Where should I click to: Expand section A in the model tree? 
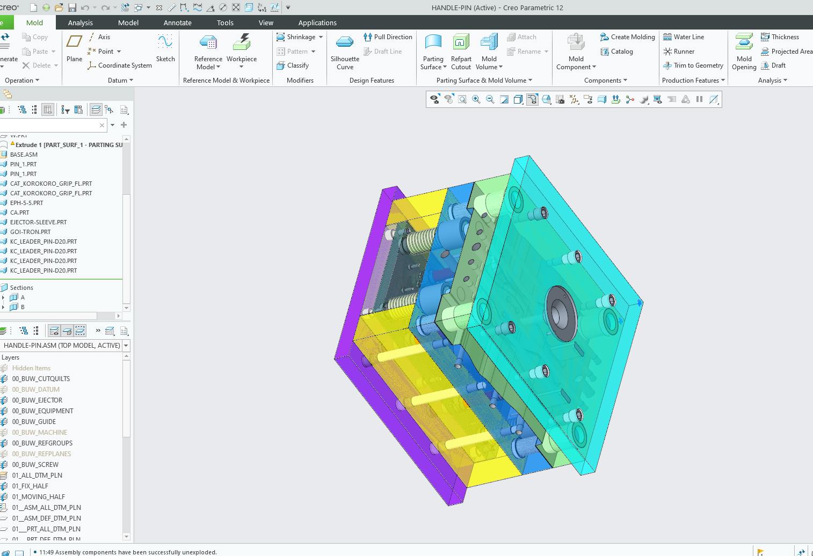click(x=3, y=297)
